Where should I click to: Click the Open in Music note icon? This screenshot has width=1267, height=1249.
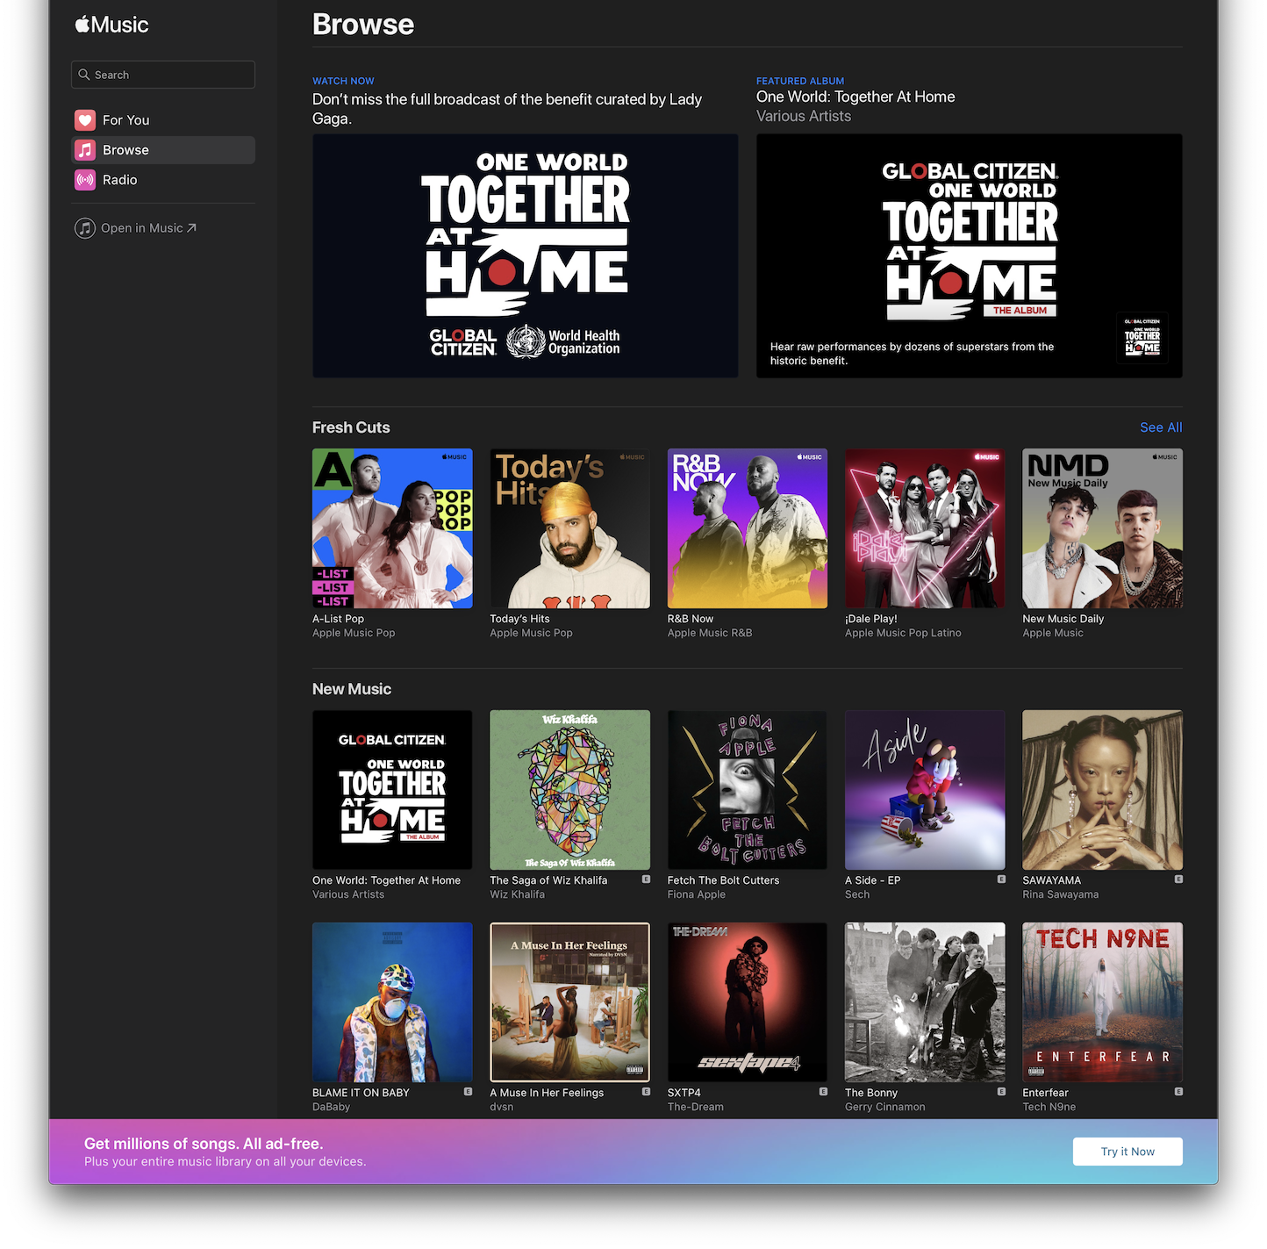coord(85,228)
